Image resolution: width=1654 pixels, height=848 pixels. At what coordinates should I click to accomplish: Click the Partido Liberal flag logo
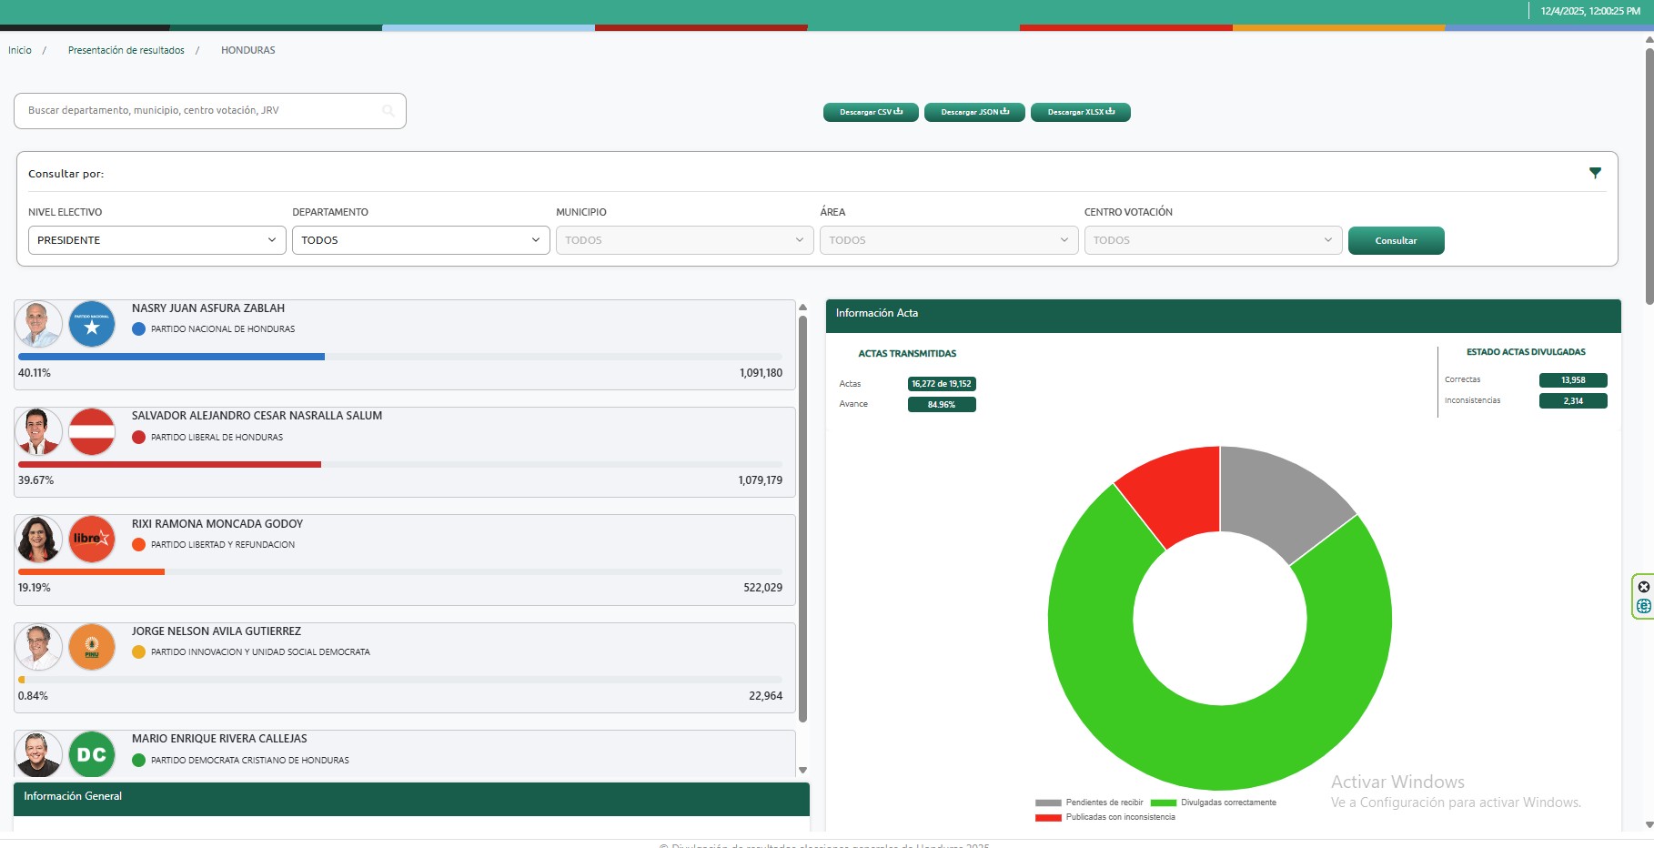pyautogui.click(x=92, y=432)
